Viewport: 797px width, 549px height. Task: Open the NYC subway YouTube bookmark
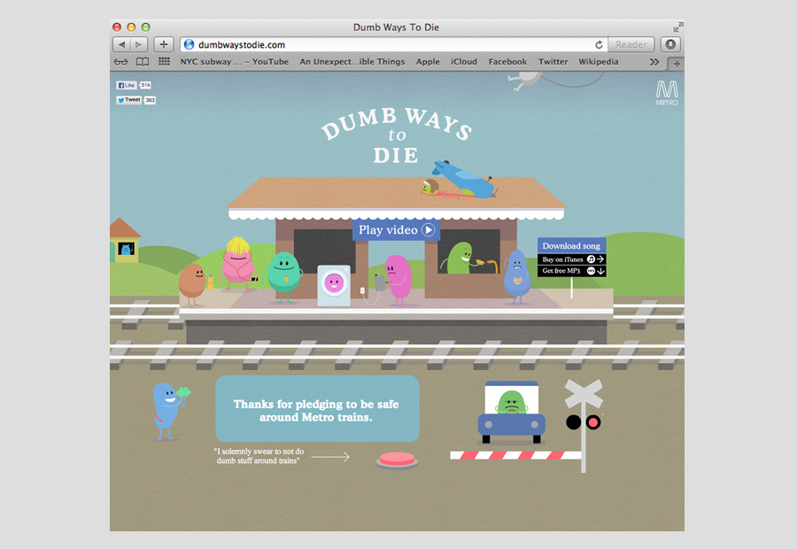point(235,61)
